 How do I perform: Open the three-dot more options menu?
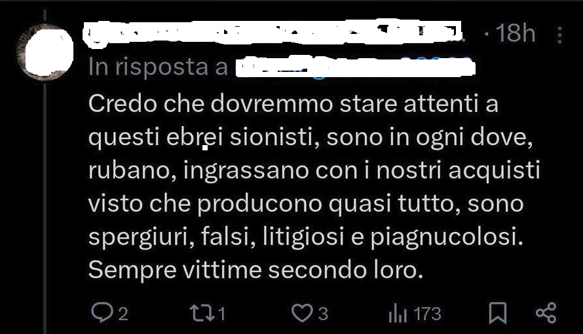point(559,35)
